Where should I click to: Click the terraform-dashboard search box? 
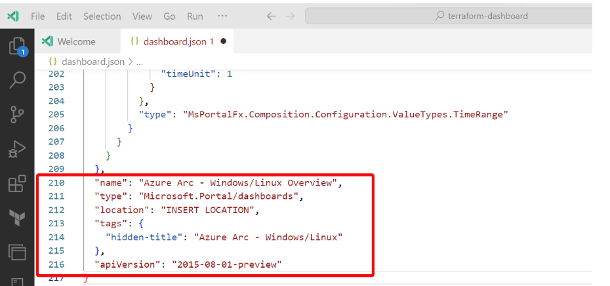point(449,16)
